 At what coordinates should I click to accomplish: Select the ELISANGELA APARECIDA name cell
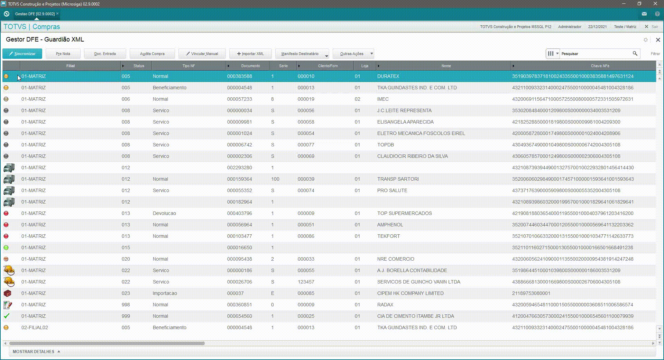point(405,122)
